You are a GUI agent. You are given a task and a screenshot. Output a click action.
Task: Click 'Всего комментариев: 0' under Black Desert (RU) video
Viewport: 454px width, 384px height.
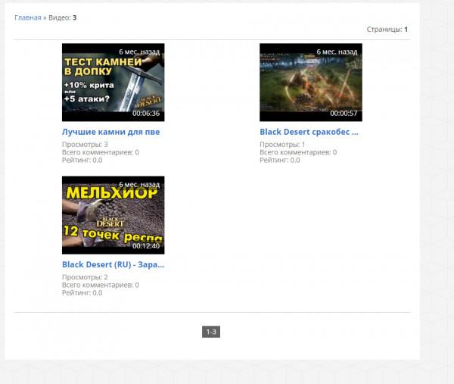(x=101, y=285)
